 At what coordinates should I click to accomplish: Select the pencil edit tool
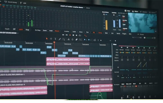59,39
